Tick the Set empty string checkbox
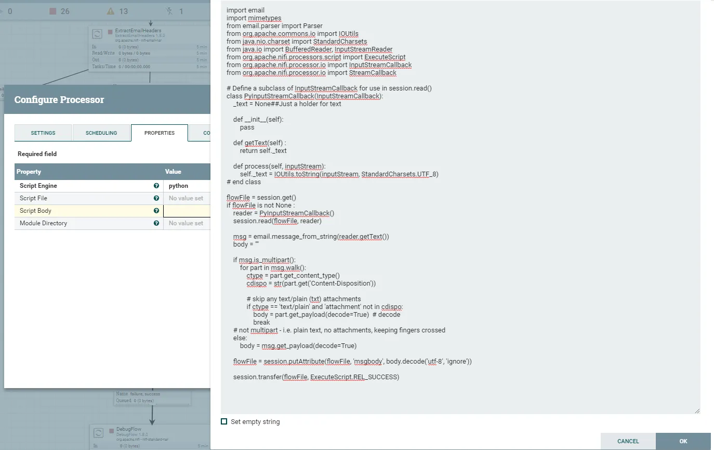The height and width of the screenshot is (450, 714). click(224, 421)
